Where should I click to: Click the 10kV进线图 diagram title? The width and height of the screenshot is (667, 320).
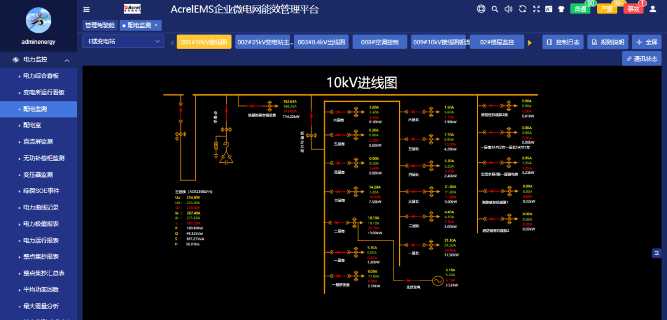point(361,83)
